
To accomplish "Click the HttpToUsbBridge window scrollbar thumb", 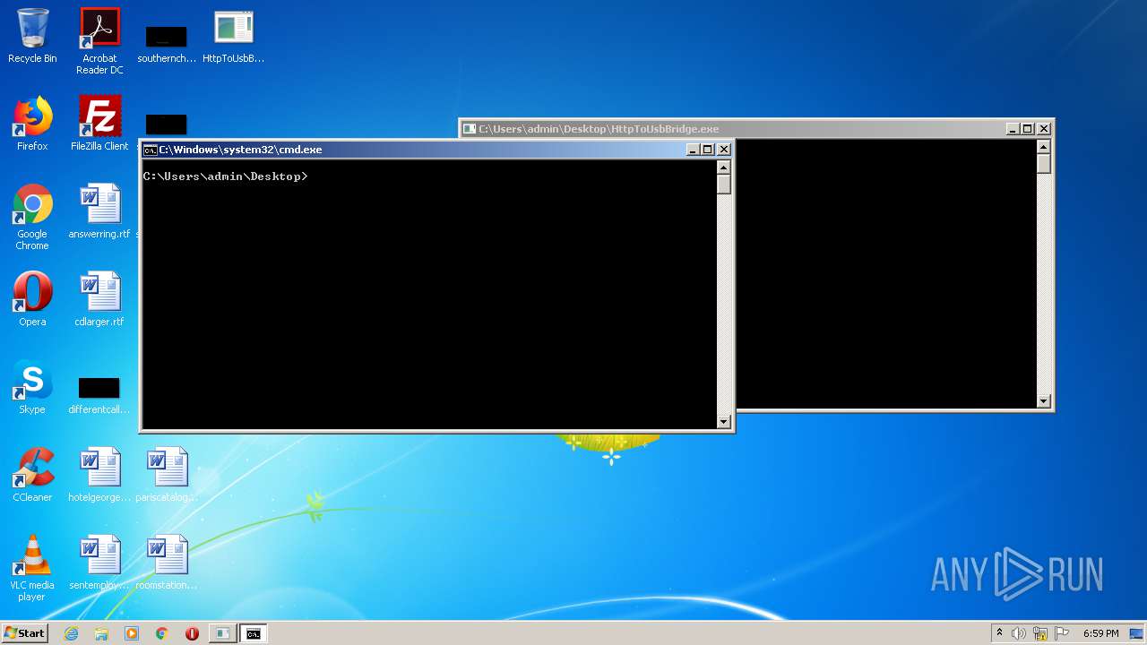I will pyautogui.click(x=1044, y=164).
